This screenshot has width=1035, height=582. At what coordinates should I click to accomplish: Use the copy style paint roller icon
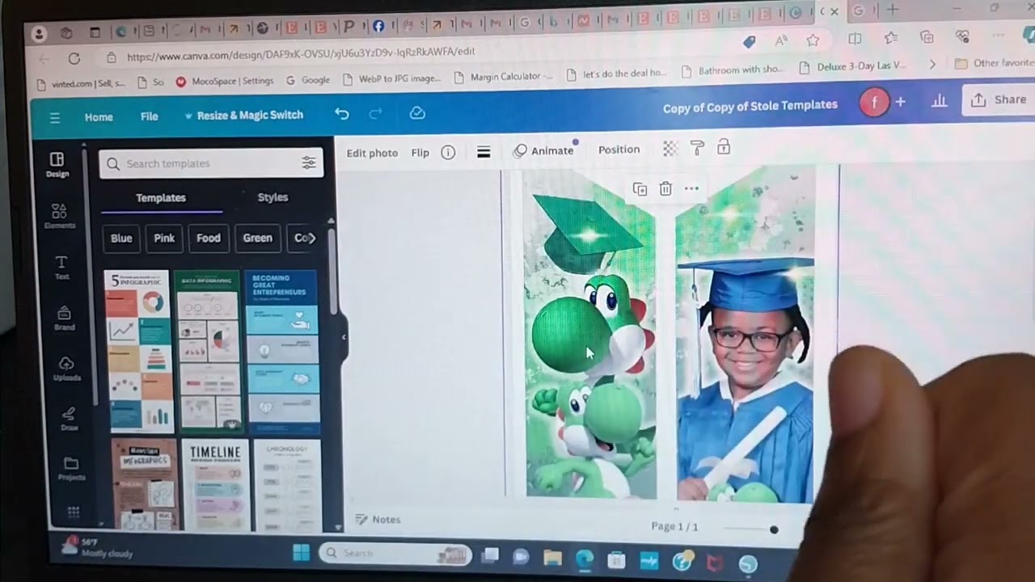click(697, 147)
